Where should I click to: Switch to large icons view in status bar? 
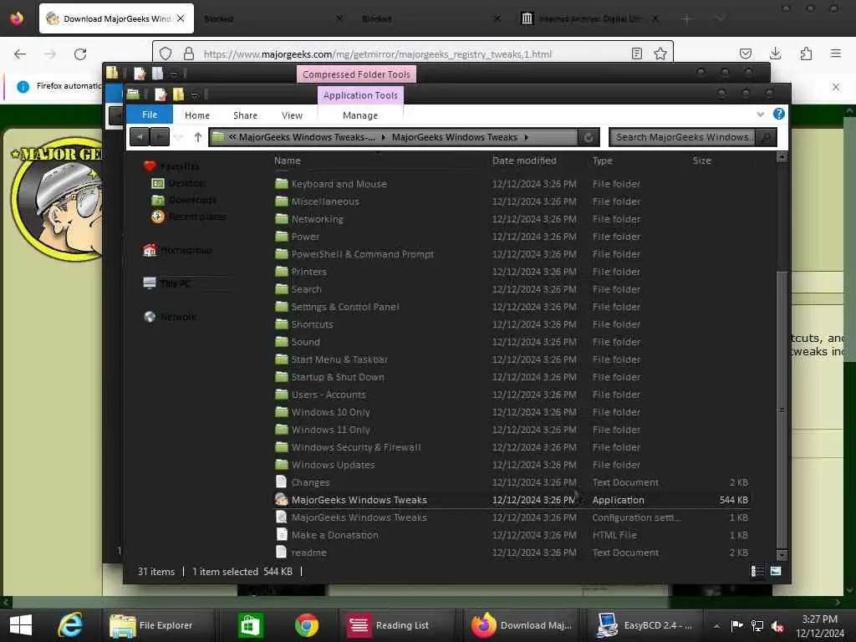point(776,571)
